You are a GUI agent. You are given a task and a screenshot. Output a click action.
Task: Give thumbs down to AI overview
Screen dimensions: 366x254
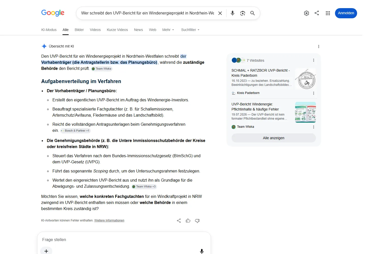(197, 221)
